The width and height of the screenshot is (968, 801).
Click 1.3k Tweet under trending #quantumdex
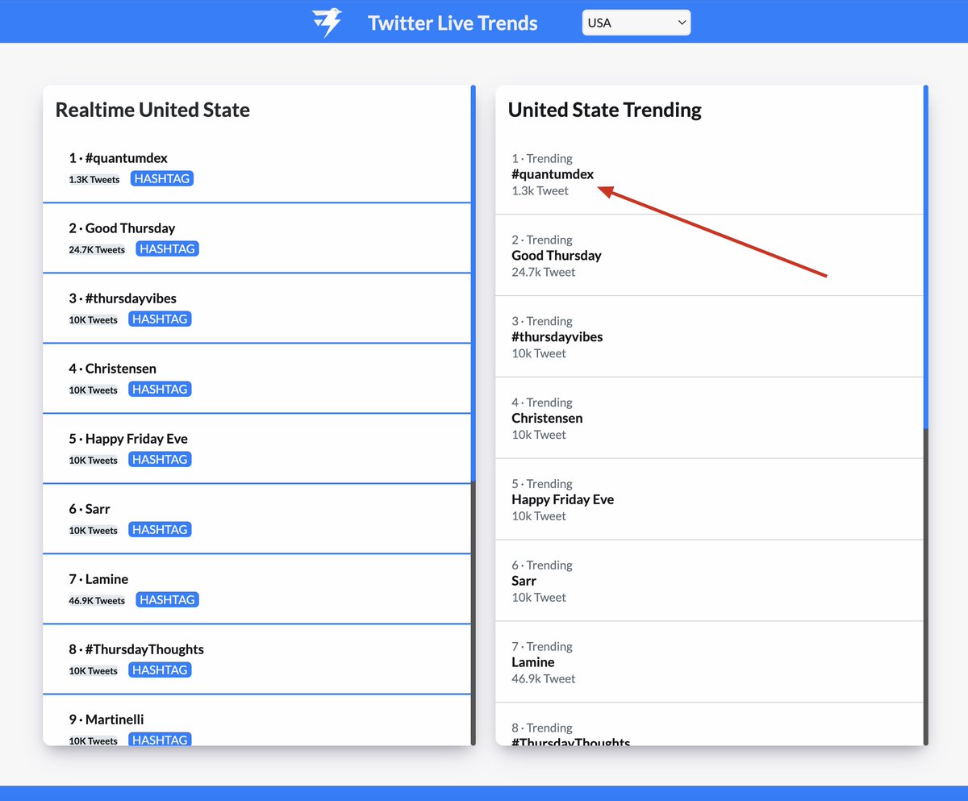pyautogui.click(x=540, y=191)
